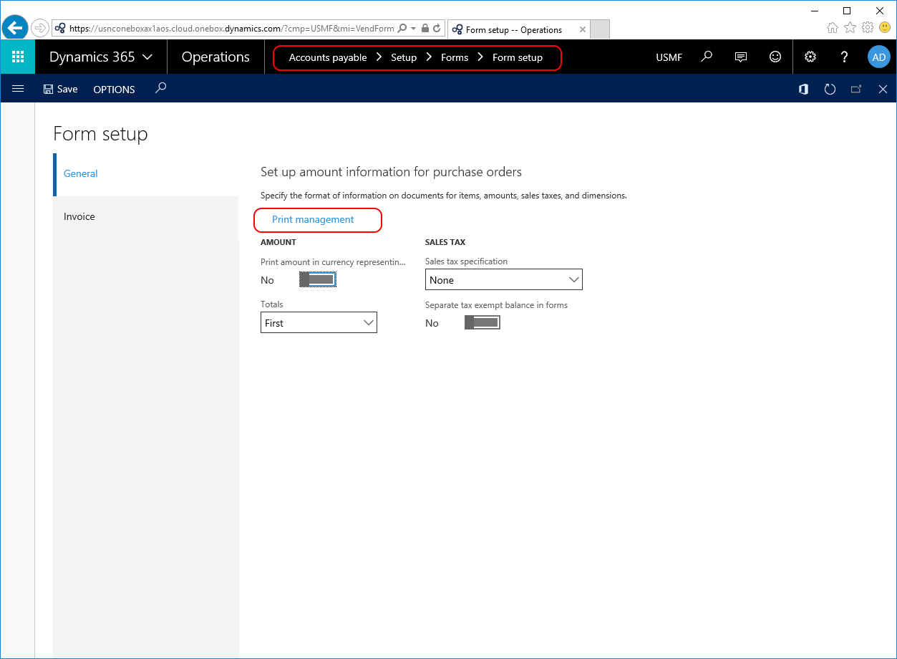Click the Save disk icon button
This screenshot has width=897, height=659.
[x=60, y=89]
